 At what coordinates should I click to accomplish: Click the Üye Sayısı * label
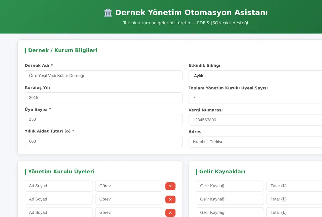coord(38,109)
